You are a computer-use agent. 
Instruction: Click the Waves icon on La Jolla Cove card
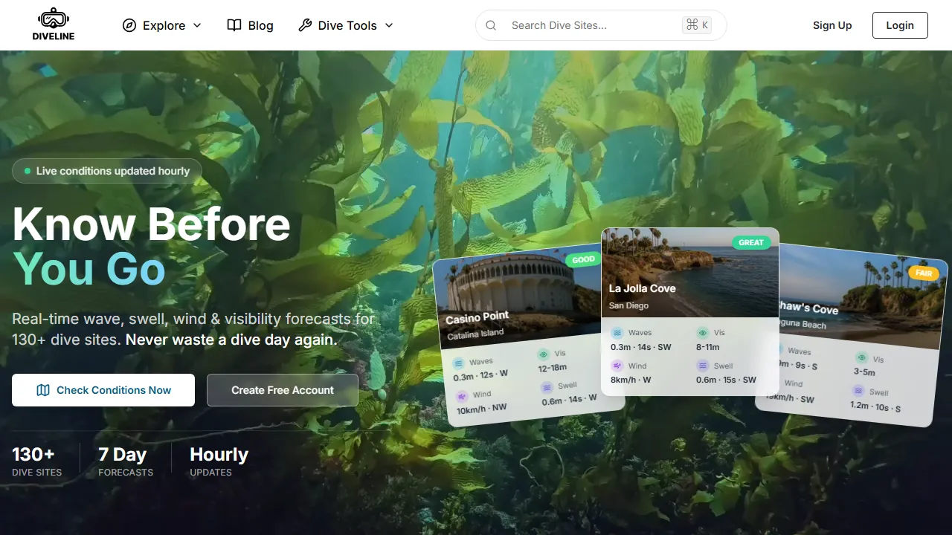(x=618, y=332)
